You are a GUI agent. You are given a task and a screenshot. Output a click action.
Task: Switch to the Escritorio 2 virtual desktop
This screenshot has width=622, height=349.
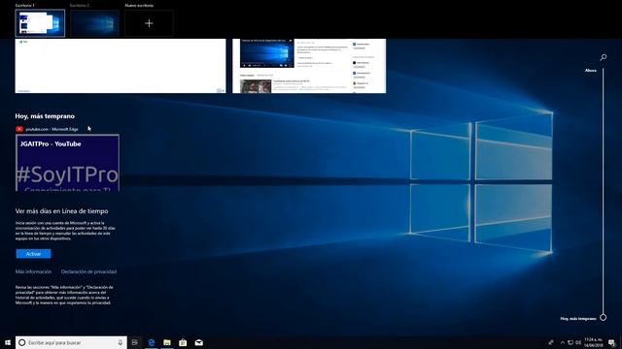[94, 23]
